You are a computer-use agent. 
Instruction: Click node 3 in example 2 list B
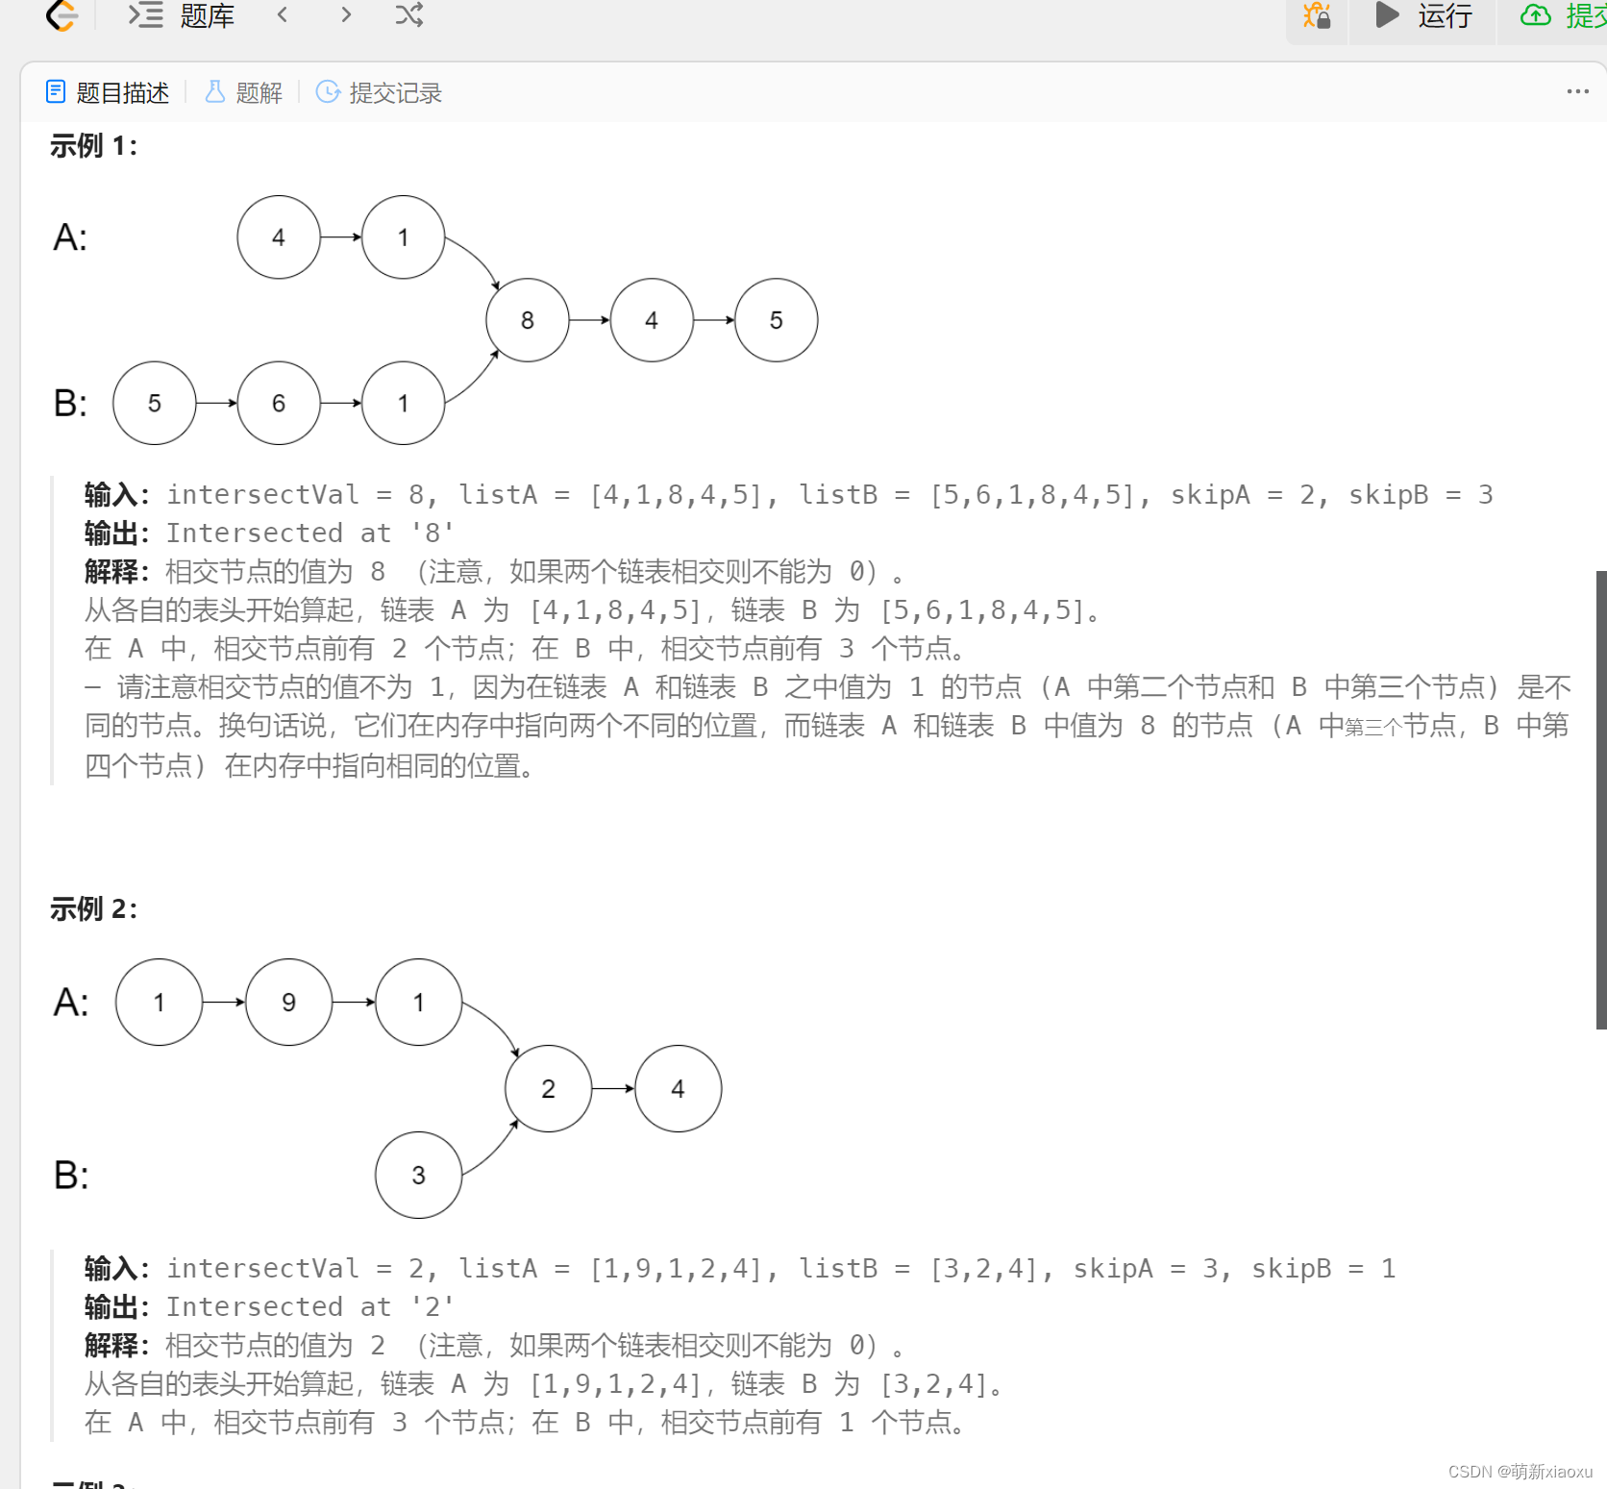click(x=419, y=1175)
